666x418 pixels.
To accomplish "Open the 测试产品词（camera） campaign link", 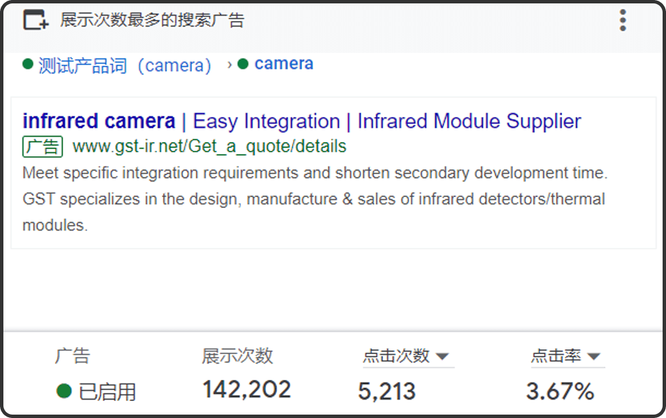I will tap(125, 65).
